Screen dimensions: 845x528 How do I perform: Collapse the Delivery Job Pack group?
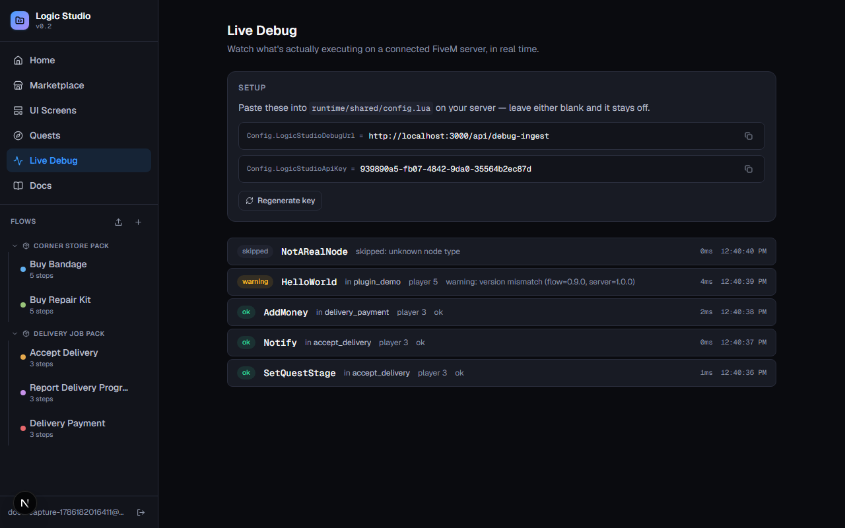pyautogui.click(x=15, y=333)
